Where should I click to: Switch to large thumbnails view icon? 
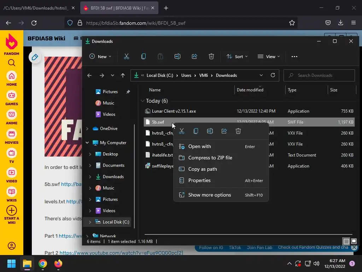(x=354, y=242)
